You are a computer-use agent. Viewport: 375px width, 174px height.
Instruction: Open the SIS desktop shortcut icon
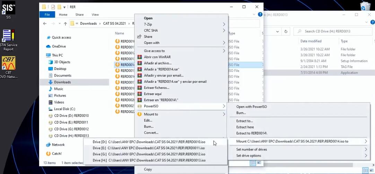[x=9, y=7]
